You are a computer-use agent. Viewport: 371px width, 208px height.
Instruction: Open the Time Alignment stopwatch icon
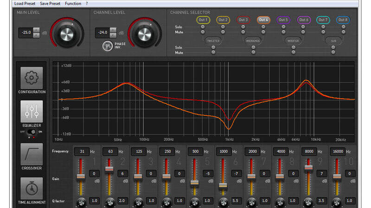click(32, 189)
